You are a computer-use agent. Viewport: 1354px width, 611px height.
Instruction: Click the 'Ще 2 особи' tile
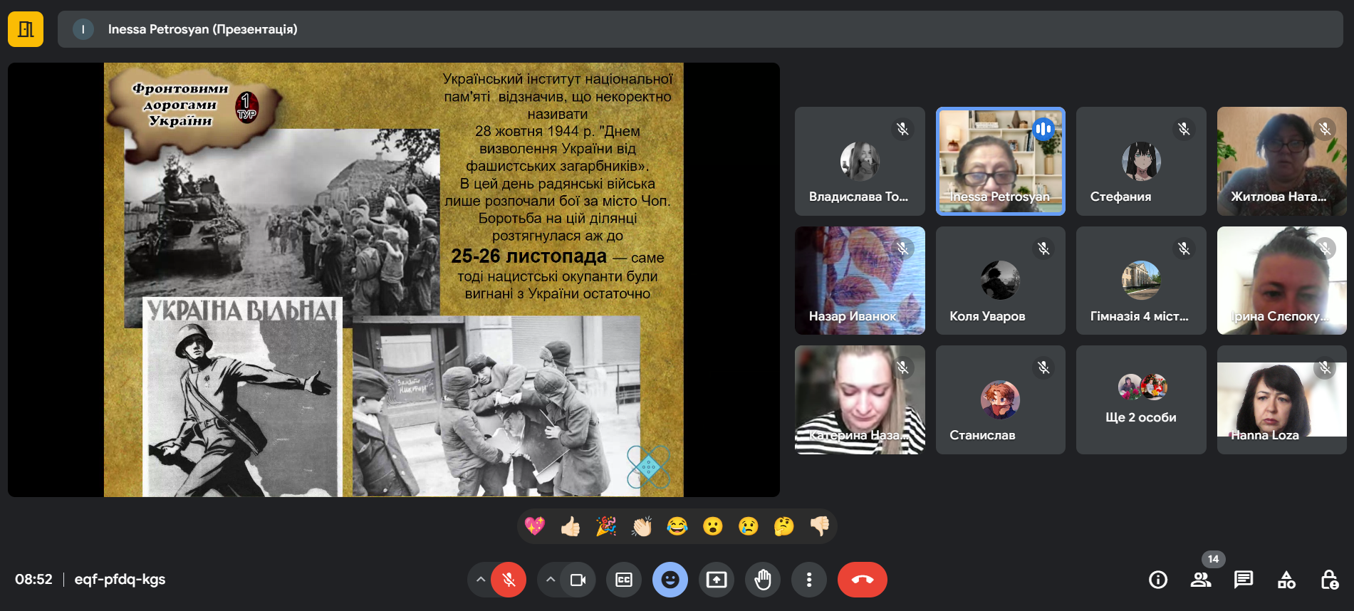pyautogui.click(x=1140, y=399)
